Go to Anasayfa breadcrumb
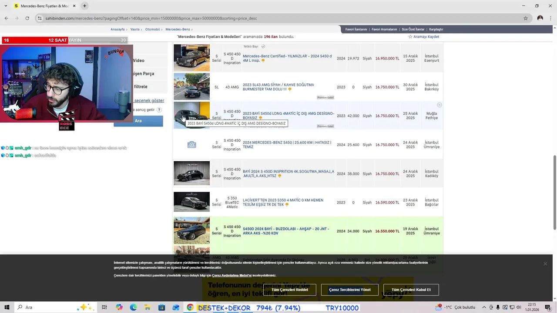 point(117,29)
